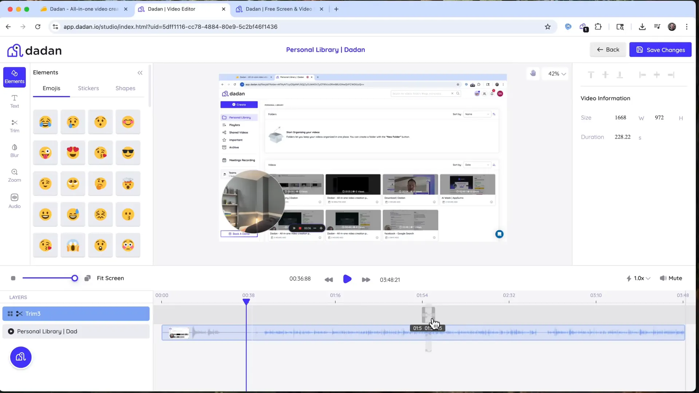This screenshot has width=699, height=393.
Task: Edit the height value 972
Action: (659, 118)
